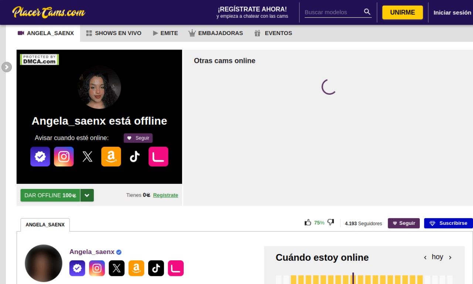Screen dimensions: 473x284
Task: Click the 4.193 Seguidores count
Action: [363, 223]
